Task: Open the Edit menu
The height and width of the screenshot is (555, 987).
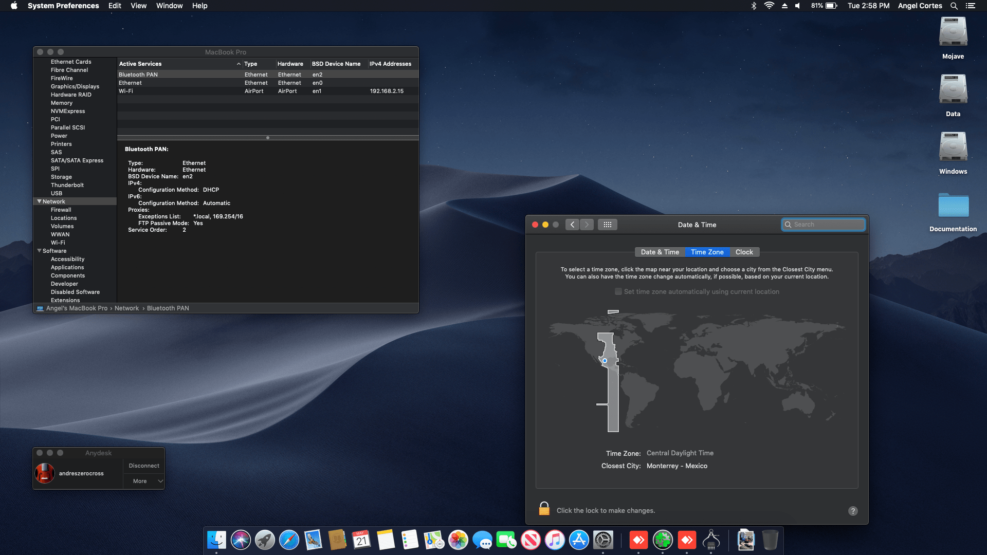Action: tap(115, 6)
